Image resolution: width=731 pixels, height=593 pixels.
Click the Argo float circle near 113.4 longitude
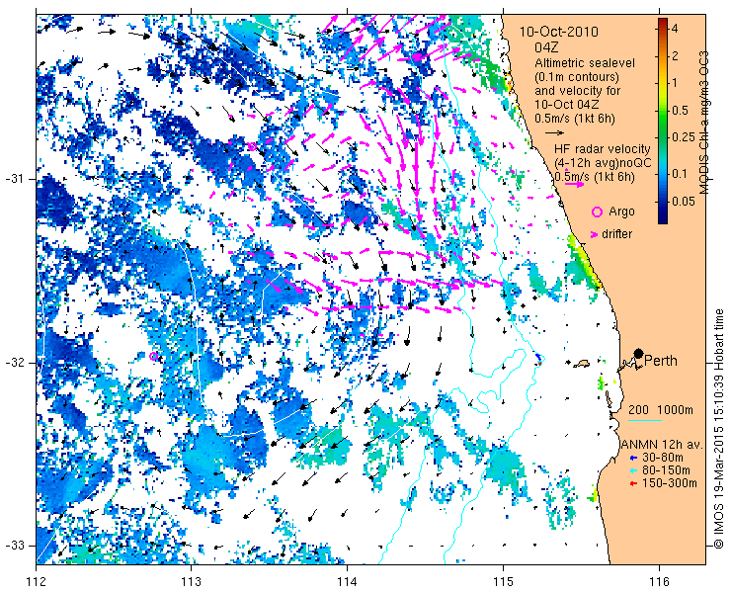[x=252, y=147]
